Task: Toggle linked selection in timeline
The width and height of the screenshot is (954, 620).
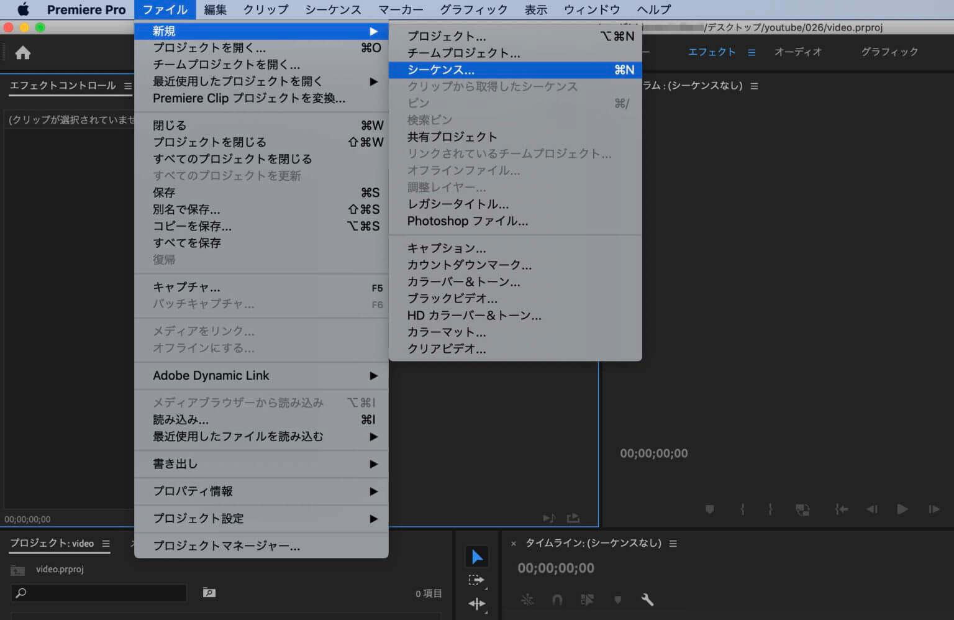Action: coord(587,599)
